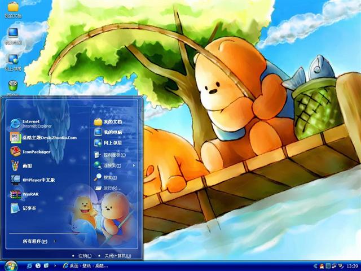Screen dimensions: 361x271
Task: Click the shield pen tray icon
Action: pos(340,266)
